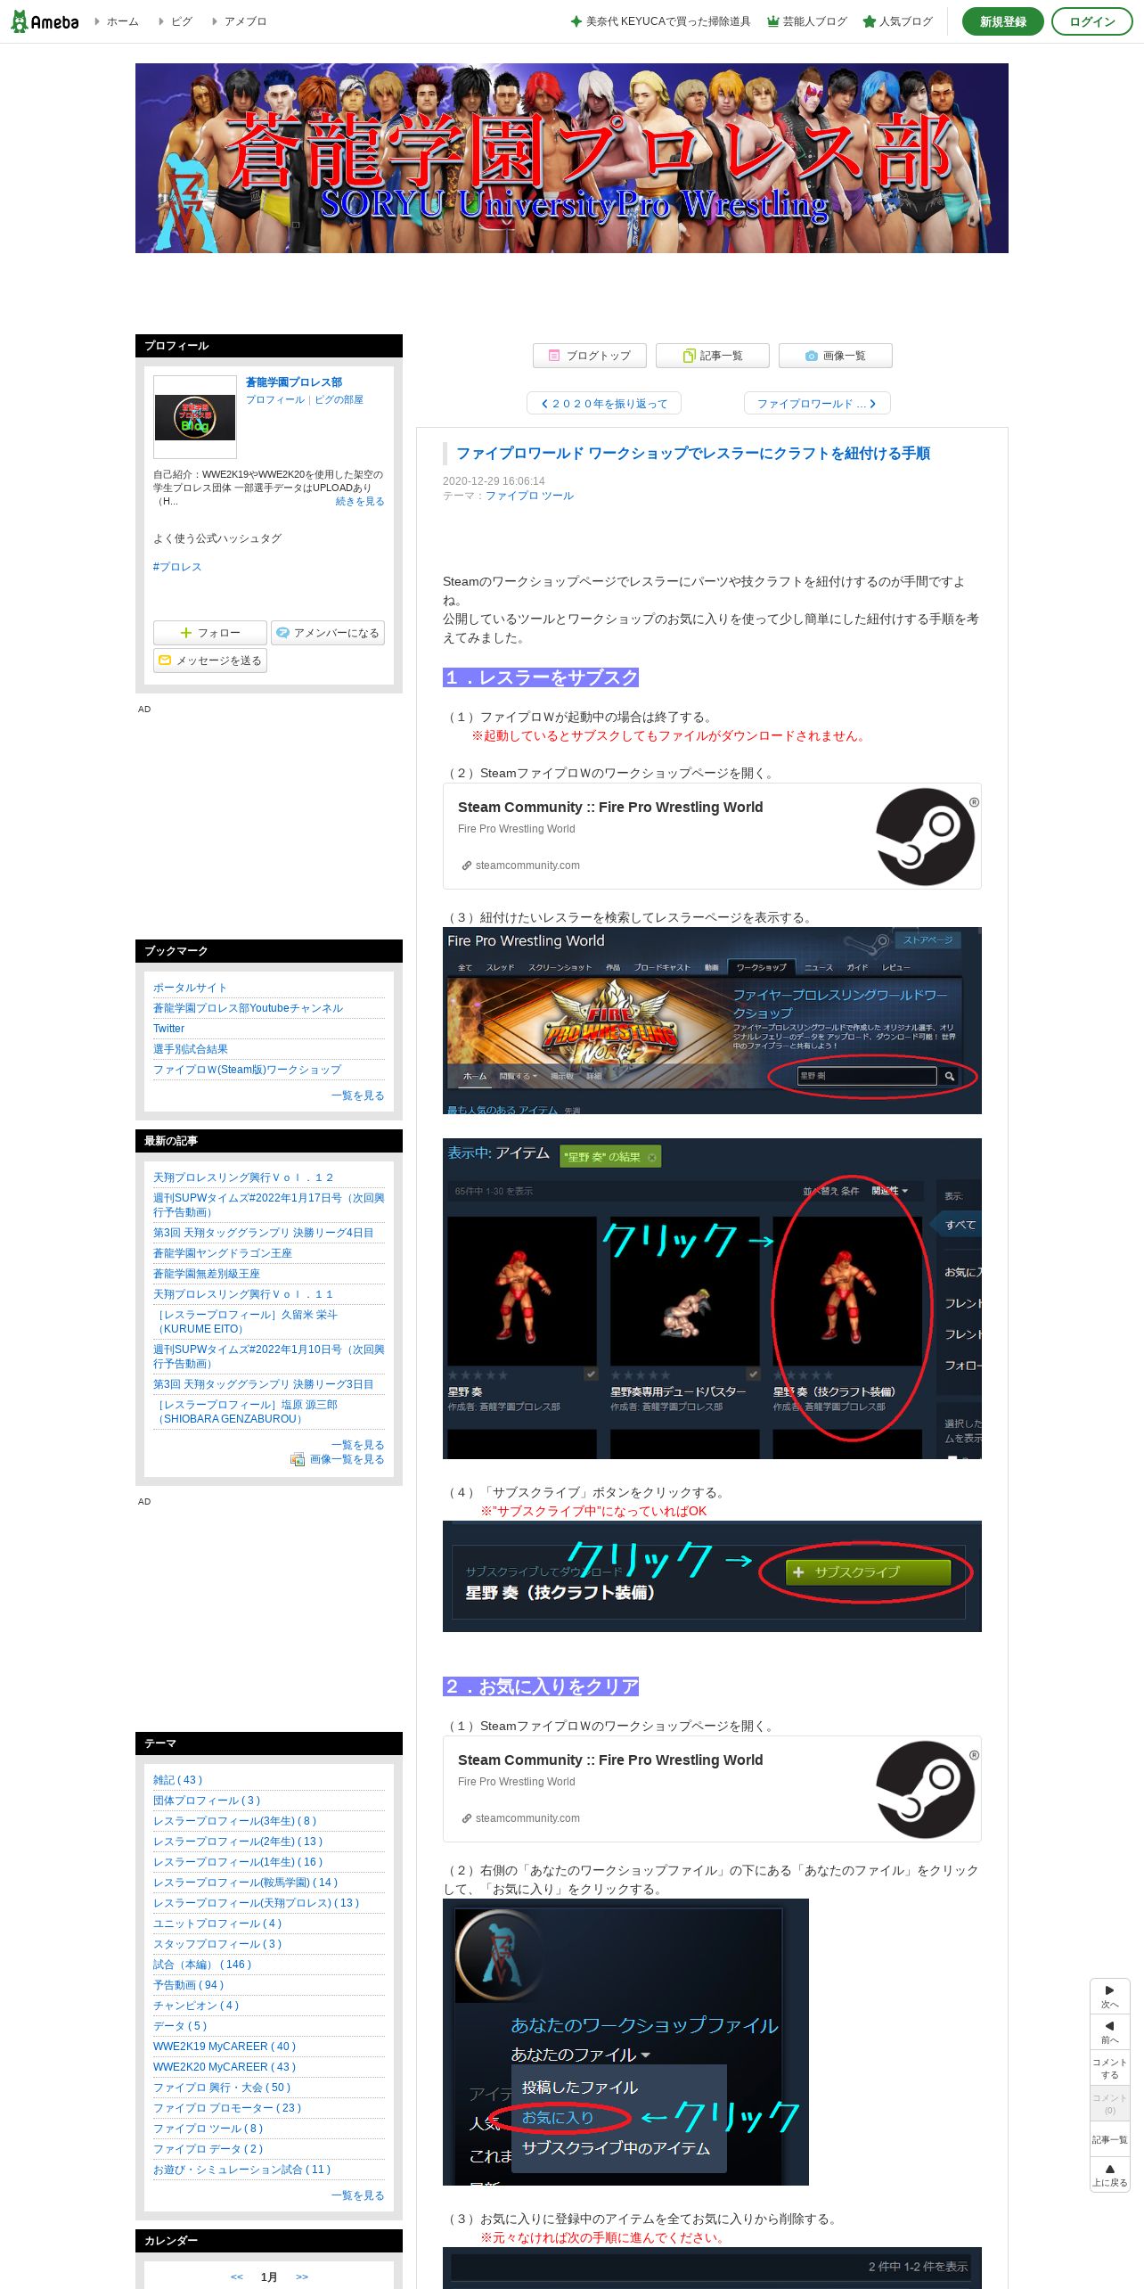Click メッセージを送る mail button
The width and height of the screenshot is (1144, 2289).
[x=210, y=660]
